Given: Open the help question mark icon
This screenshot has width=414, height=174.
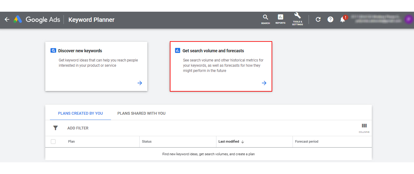Looking at the screenshot, I should click(330, 19).
